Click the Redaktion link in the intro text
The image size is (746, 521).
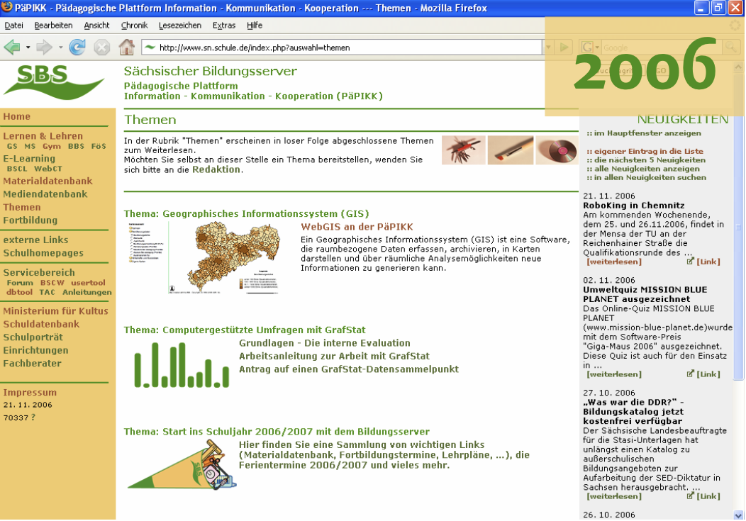click(216, 169)
